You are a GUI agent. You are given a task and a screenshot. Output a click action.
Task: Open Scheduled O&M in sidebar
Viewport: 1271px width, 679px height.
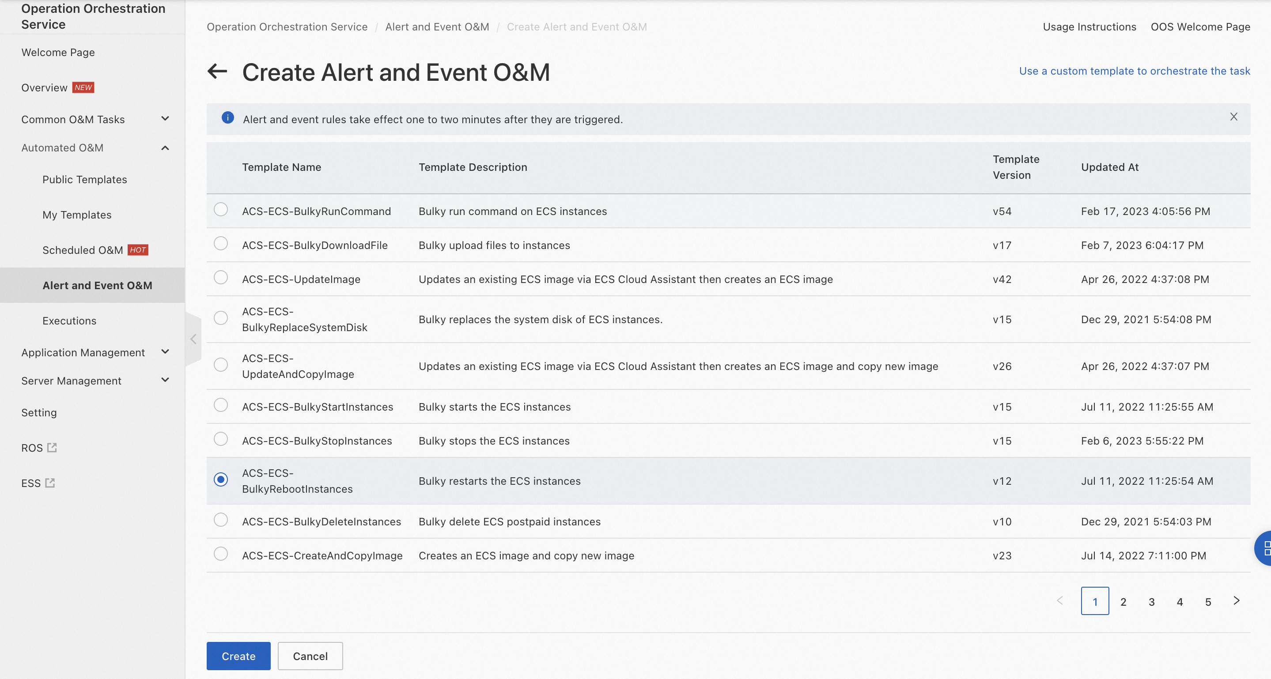(x=83, y=250)
